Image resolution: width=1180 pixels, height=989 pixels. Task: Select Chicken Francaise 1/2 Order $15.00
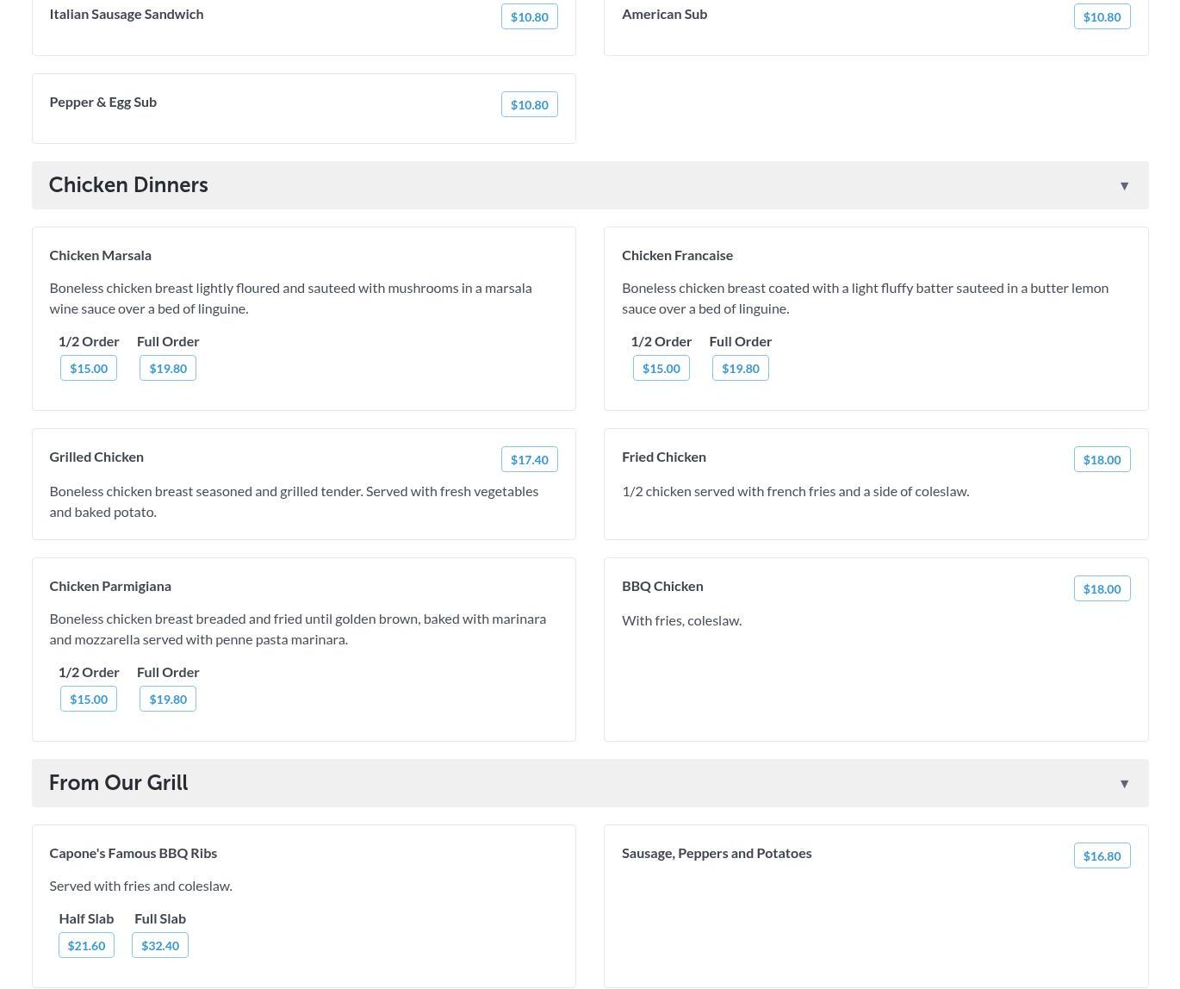[x=661, y=369]
